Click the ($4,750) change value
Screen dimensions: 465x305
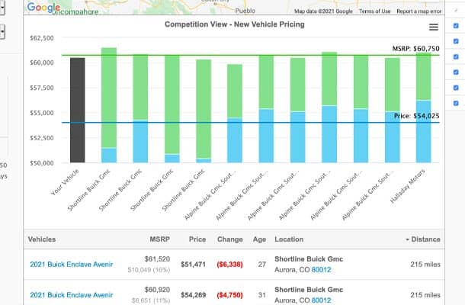[229, 295]
